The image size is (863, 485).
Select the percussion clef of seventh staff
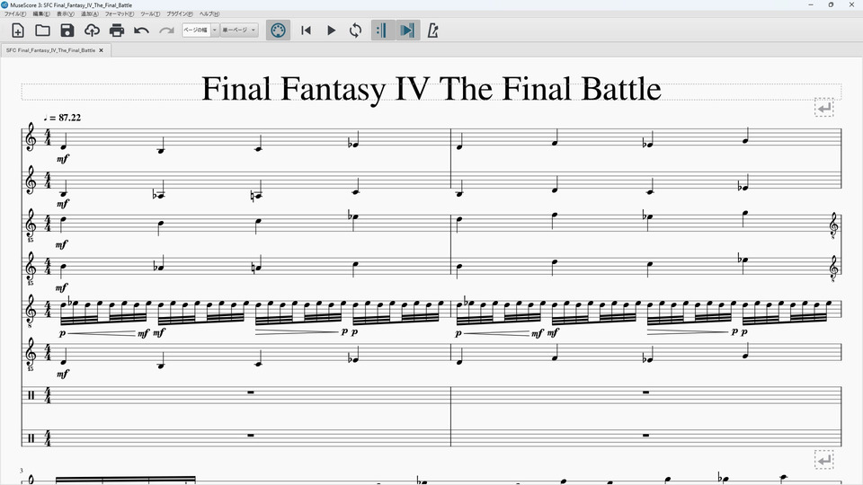pos(31,395)
